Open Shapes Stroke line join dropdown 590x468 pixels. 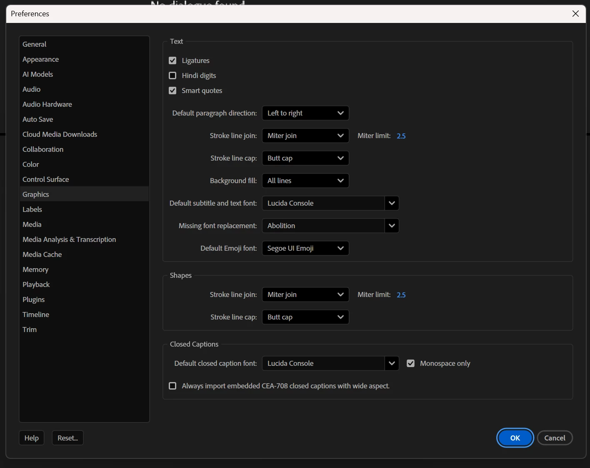click(x=305, y=294)
